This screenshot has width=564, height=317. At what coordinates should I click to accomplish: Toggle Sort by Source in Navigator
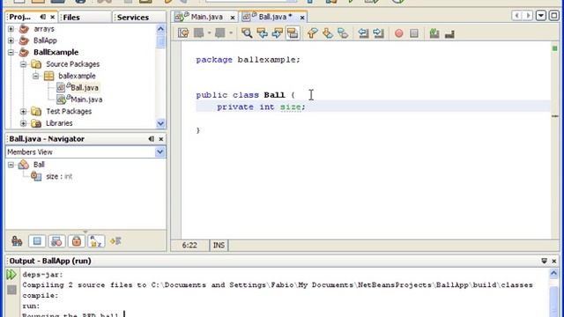pos(115,240)
